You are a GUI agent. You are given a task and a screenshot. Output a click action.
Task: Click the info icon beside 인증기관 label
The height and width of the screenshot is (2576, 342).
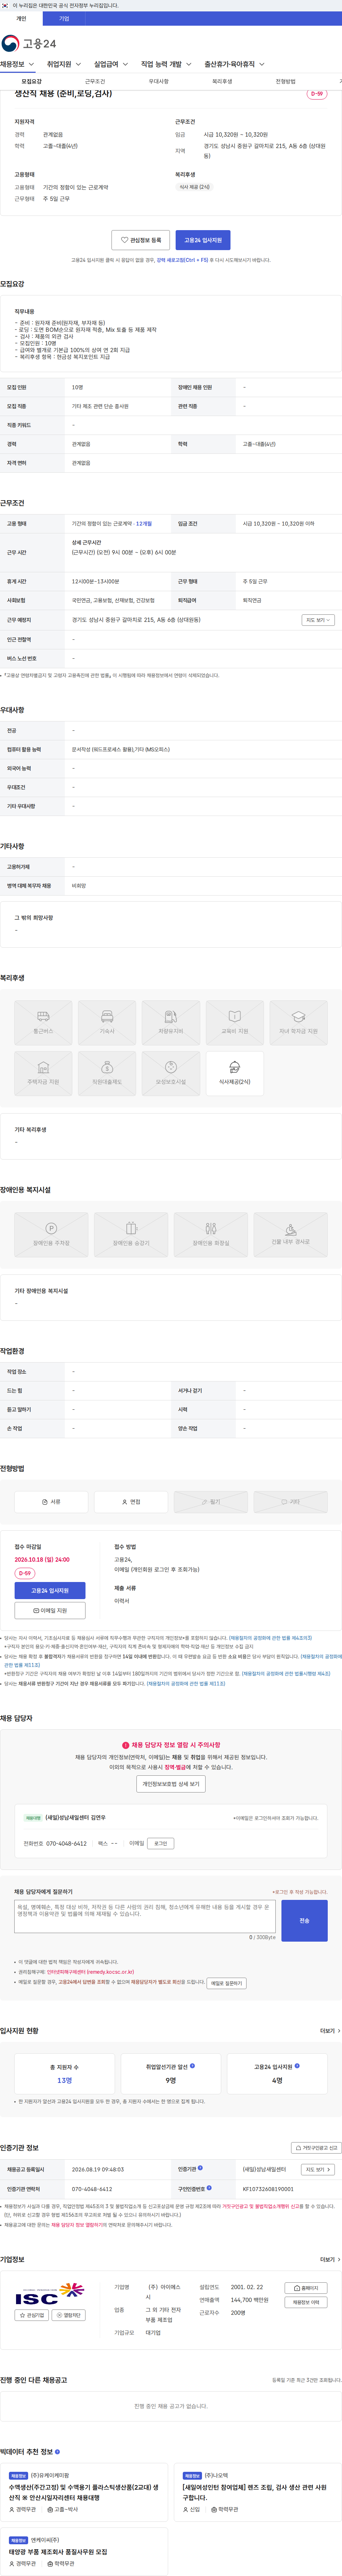pyautogui.click(x=201, y=2168)
